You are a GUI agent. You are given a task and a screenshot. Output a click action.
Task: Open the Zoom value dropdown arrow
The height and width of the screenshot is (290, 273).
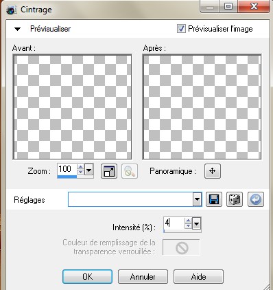88,170
